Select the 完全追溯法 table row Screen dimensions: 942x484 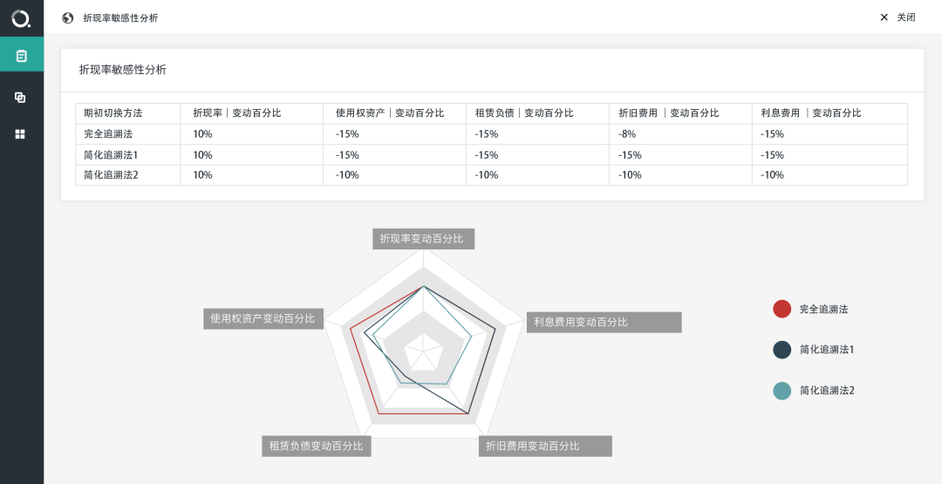click(x=491, y=134)
